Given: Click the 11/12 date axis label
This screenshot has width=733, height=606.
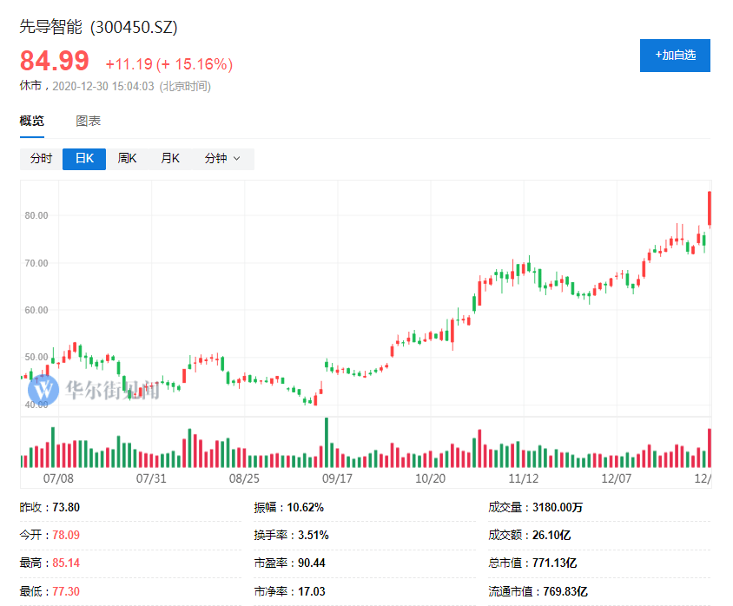Looking at the screenshot, I should (523, 478).
